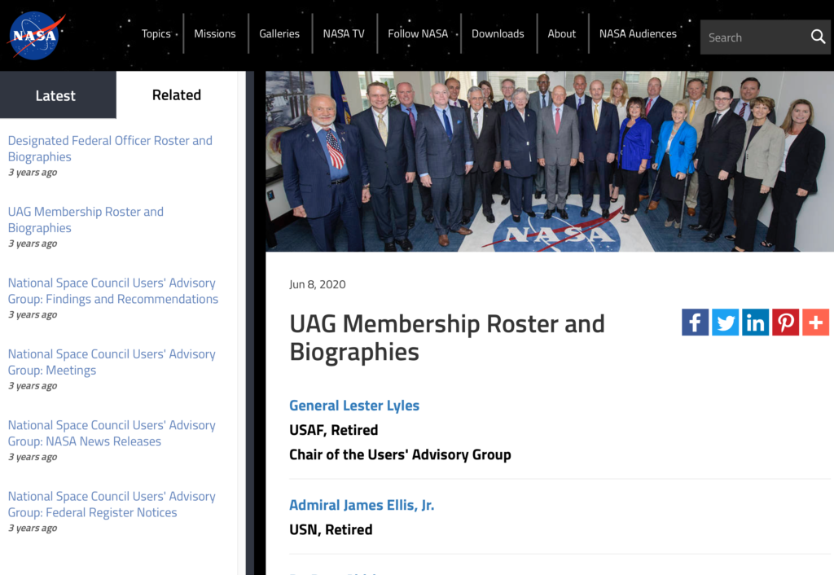Open General Lester Lyles' biography link
834x575 pixels.
point(353,405)
